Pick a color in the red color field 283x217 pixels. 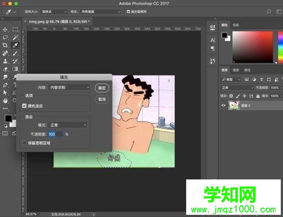tap(252, 47)
